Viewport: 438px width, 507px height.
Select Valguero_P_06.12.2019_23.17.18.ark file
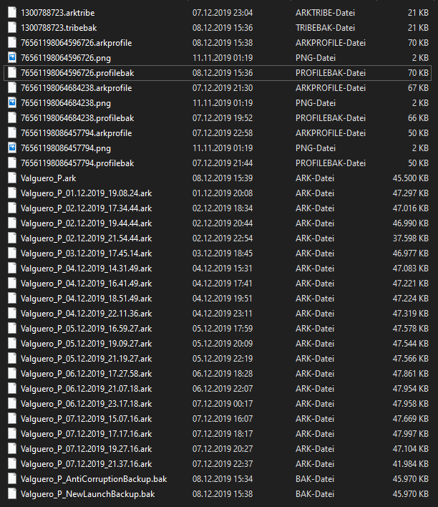(86, 403)
